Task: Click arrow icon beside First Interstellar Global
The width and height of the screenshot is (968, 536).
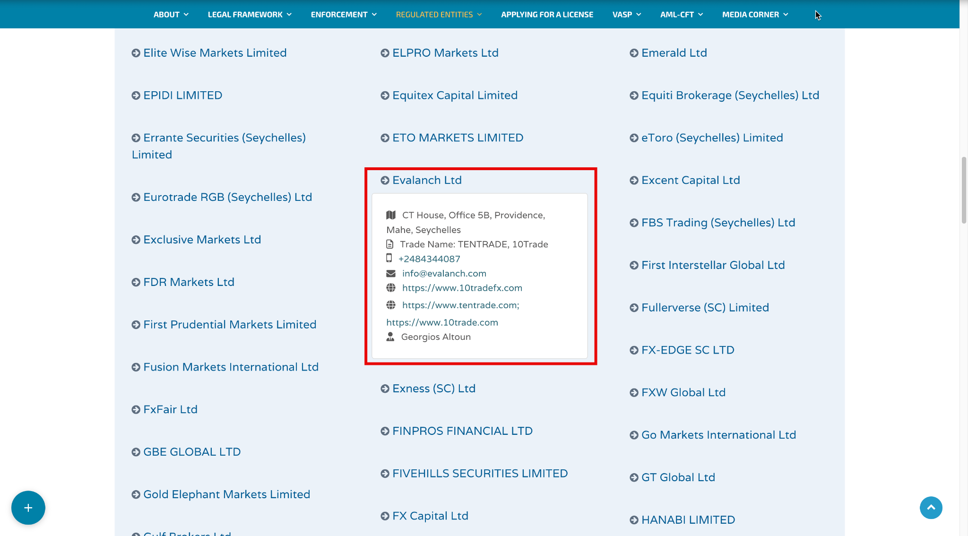Action: click(x=634, y=266)
